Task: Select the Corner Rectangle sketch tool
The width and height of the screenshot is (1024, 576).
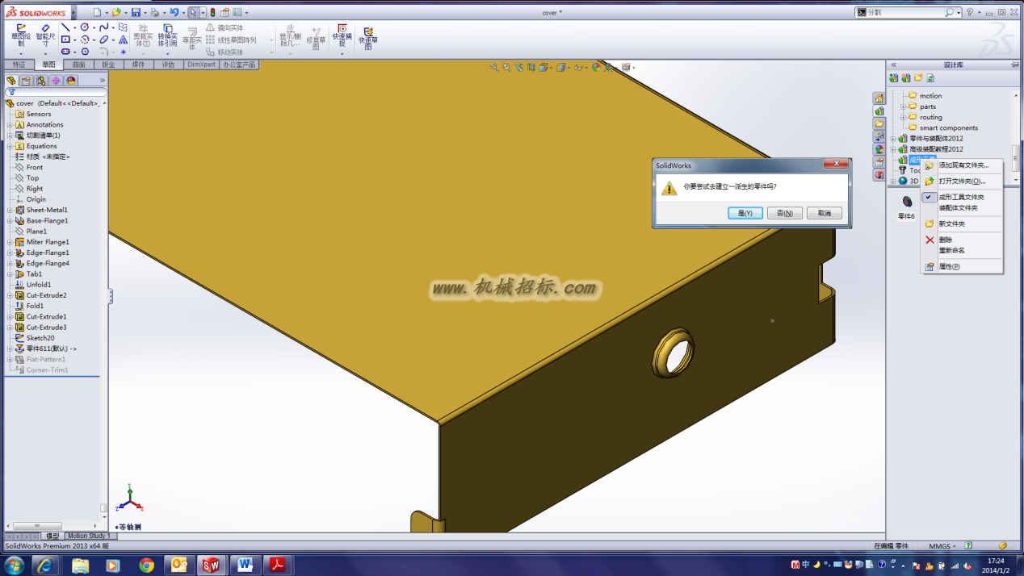Action: [65, 40]
